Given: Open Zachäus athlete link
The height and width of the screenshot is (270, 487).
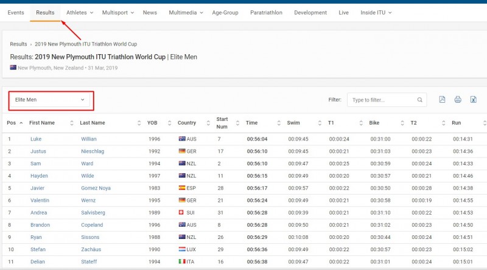Looking at the screenshot, I should pyautogui.click(x=91, y=249).
